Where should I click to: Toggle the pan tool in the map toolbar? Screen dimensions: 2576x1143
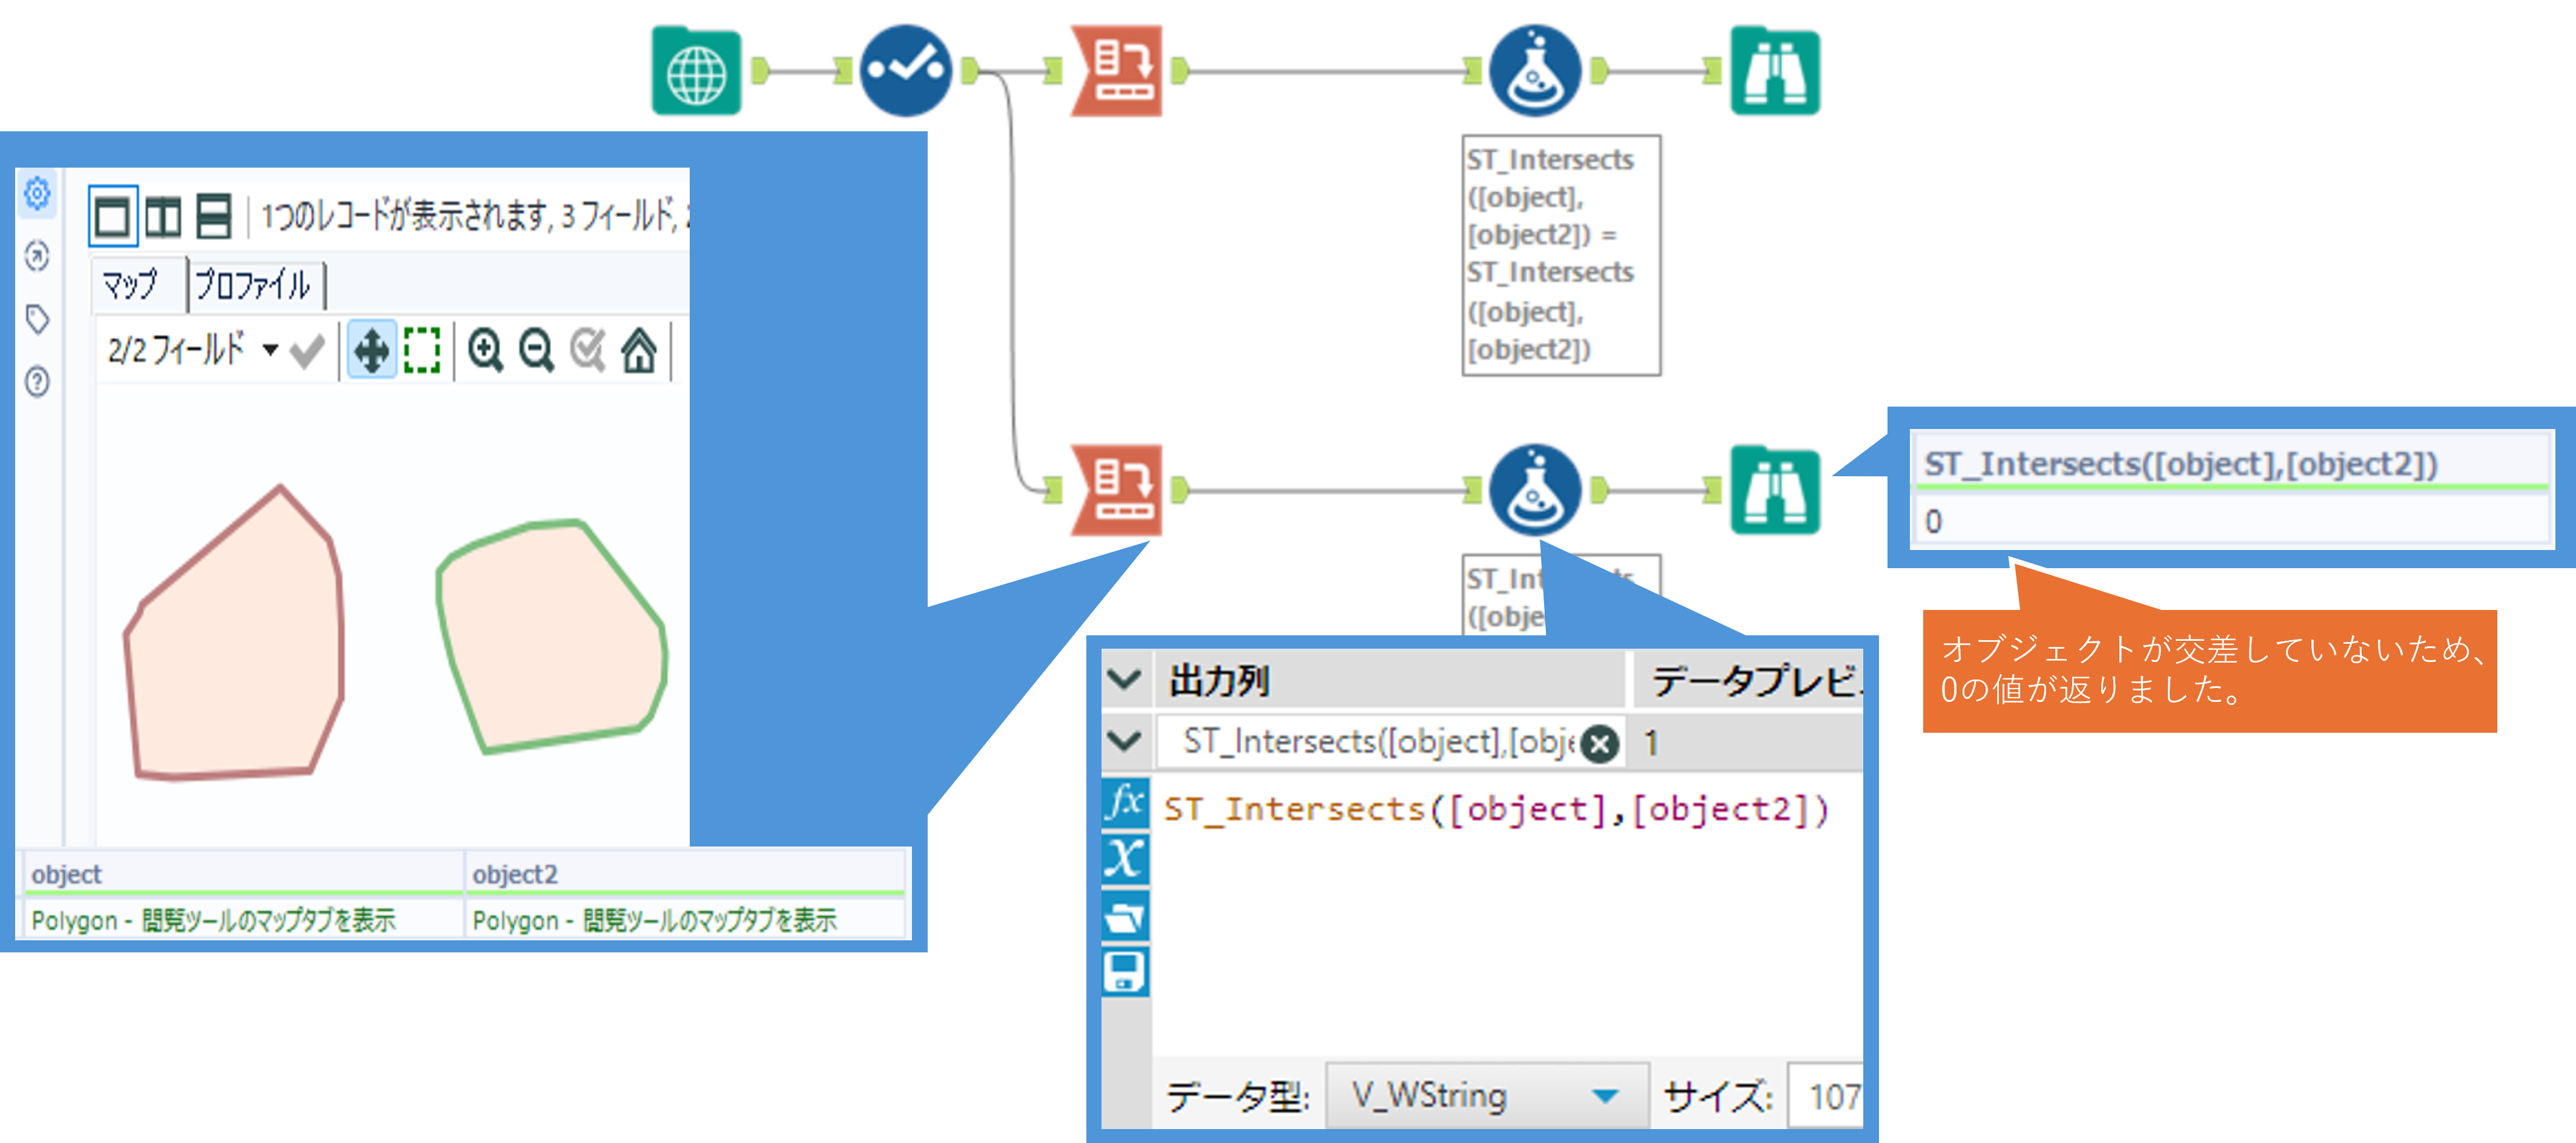coord(371,351)
